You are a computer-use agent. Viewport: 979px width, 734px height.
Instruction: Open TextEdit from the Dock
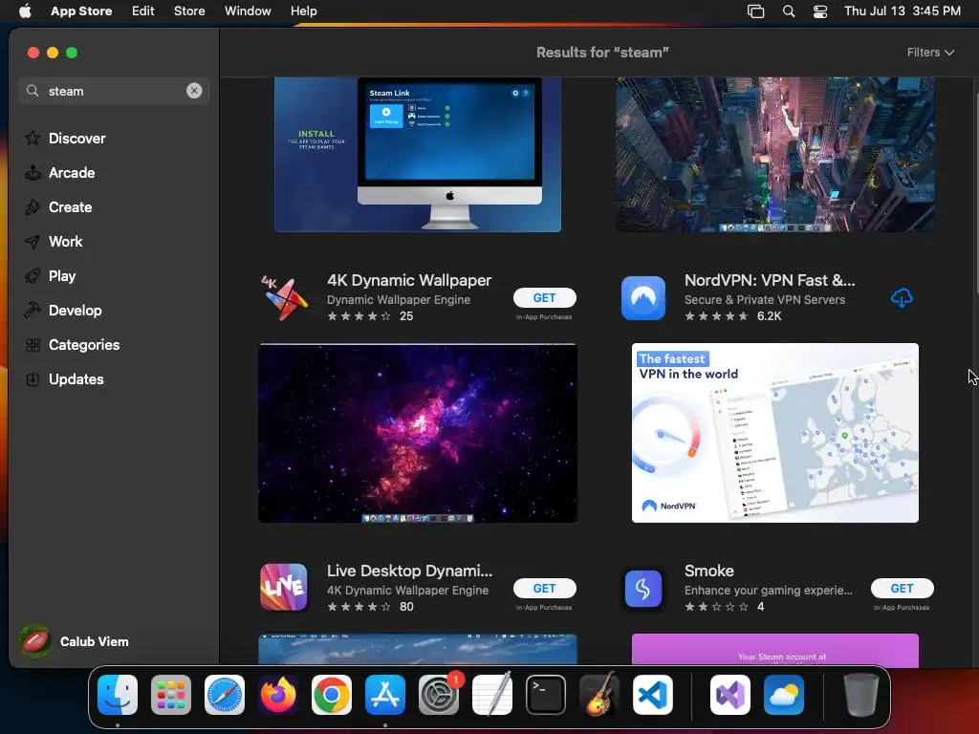(x=492, y=695)
